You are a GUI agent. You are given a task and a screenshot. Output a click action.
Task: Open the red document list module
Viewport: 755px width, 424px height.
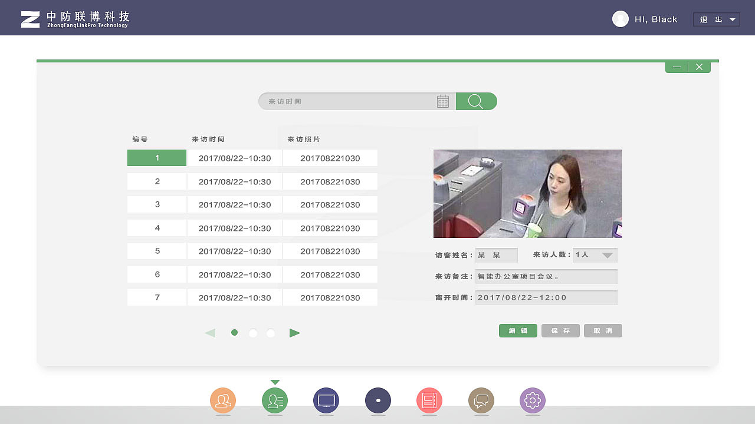(429, 401)
